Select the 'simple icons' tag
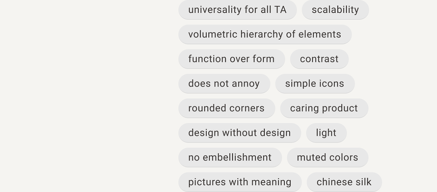Viewport: 437px width, 192px height. coord(315,83)
